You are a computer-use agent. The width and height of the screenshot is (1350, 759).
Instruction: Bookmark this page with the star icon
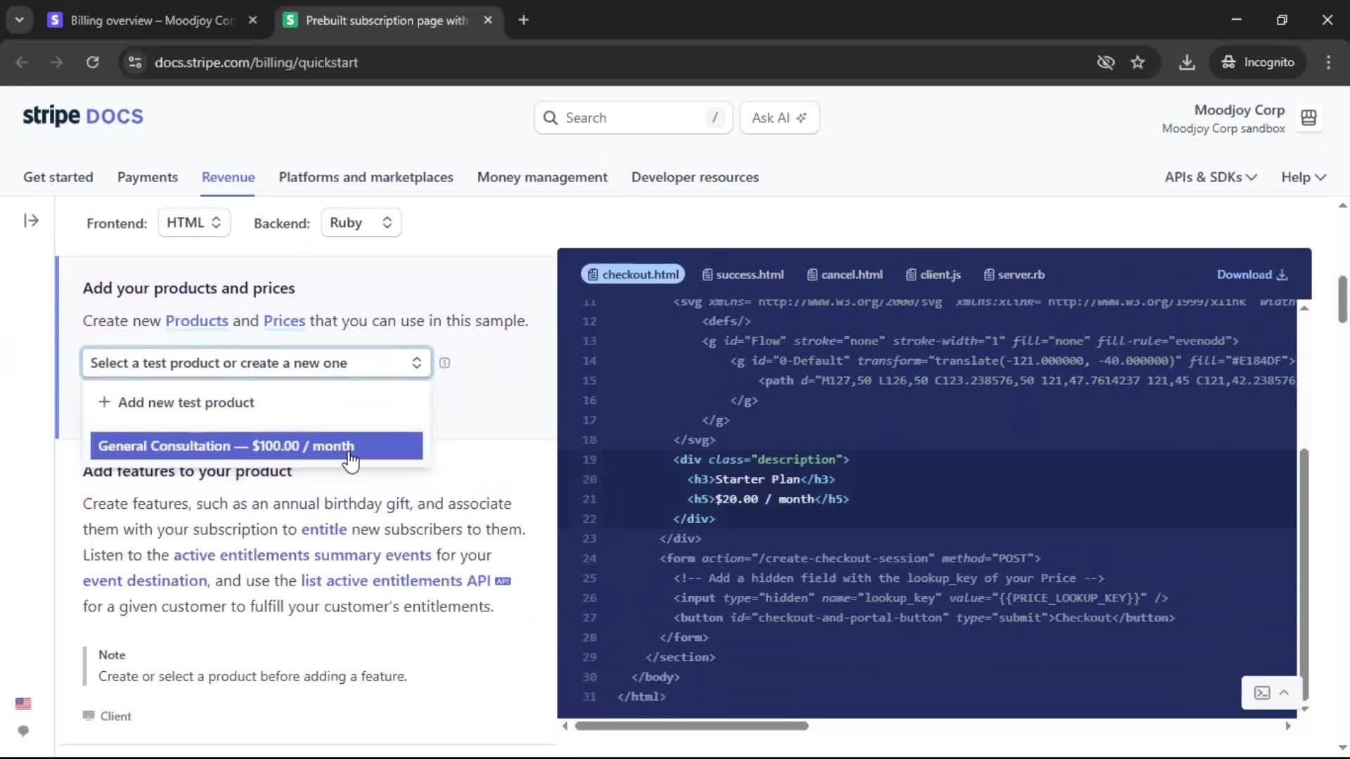1138,63
